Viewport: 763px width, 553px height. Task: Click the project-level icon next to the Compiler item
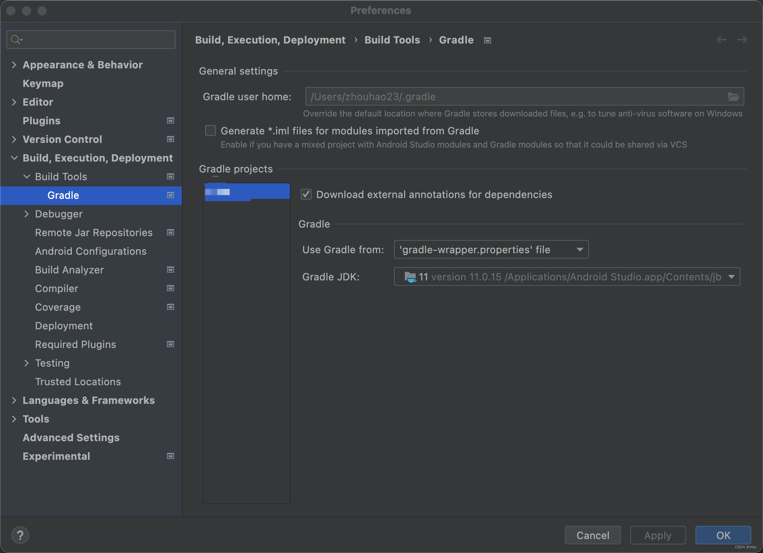(170, 289)
